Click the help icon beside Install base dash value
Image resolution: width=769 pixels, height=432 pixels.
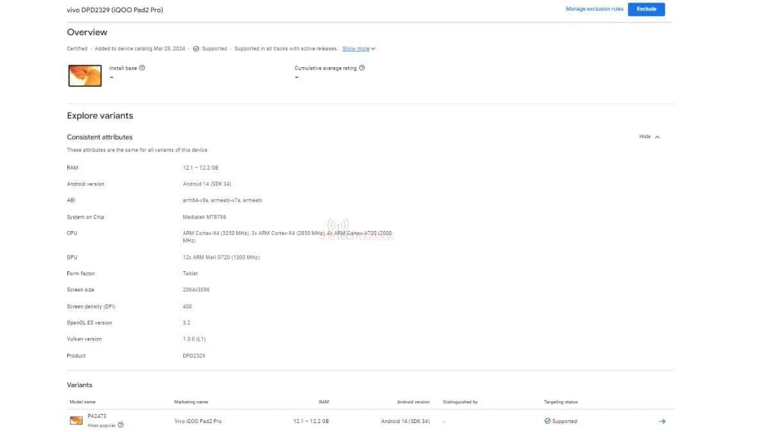[x=142, y=67]
